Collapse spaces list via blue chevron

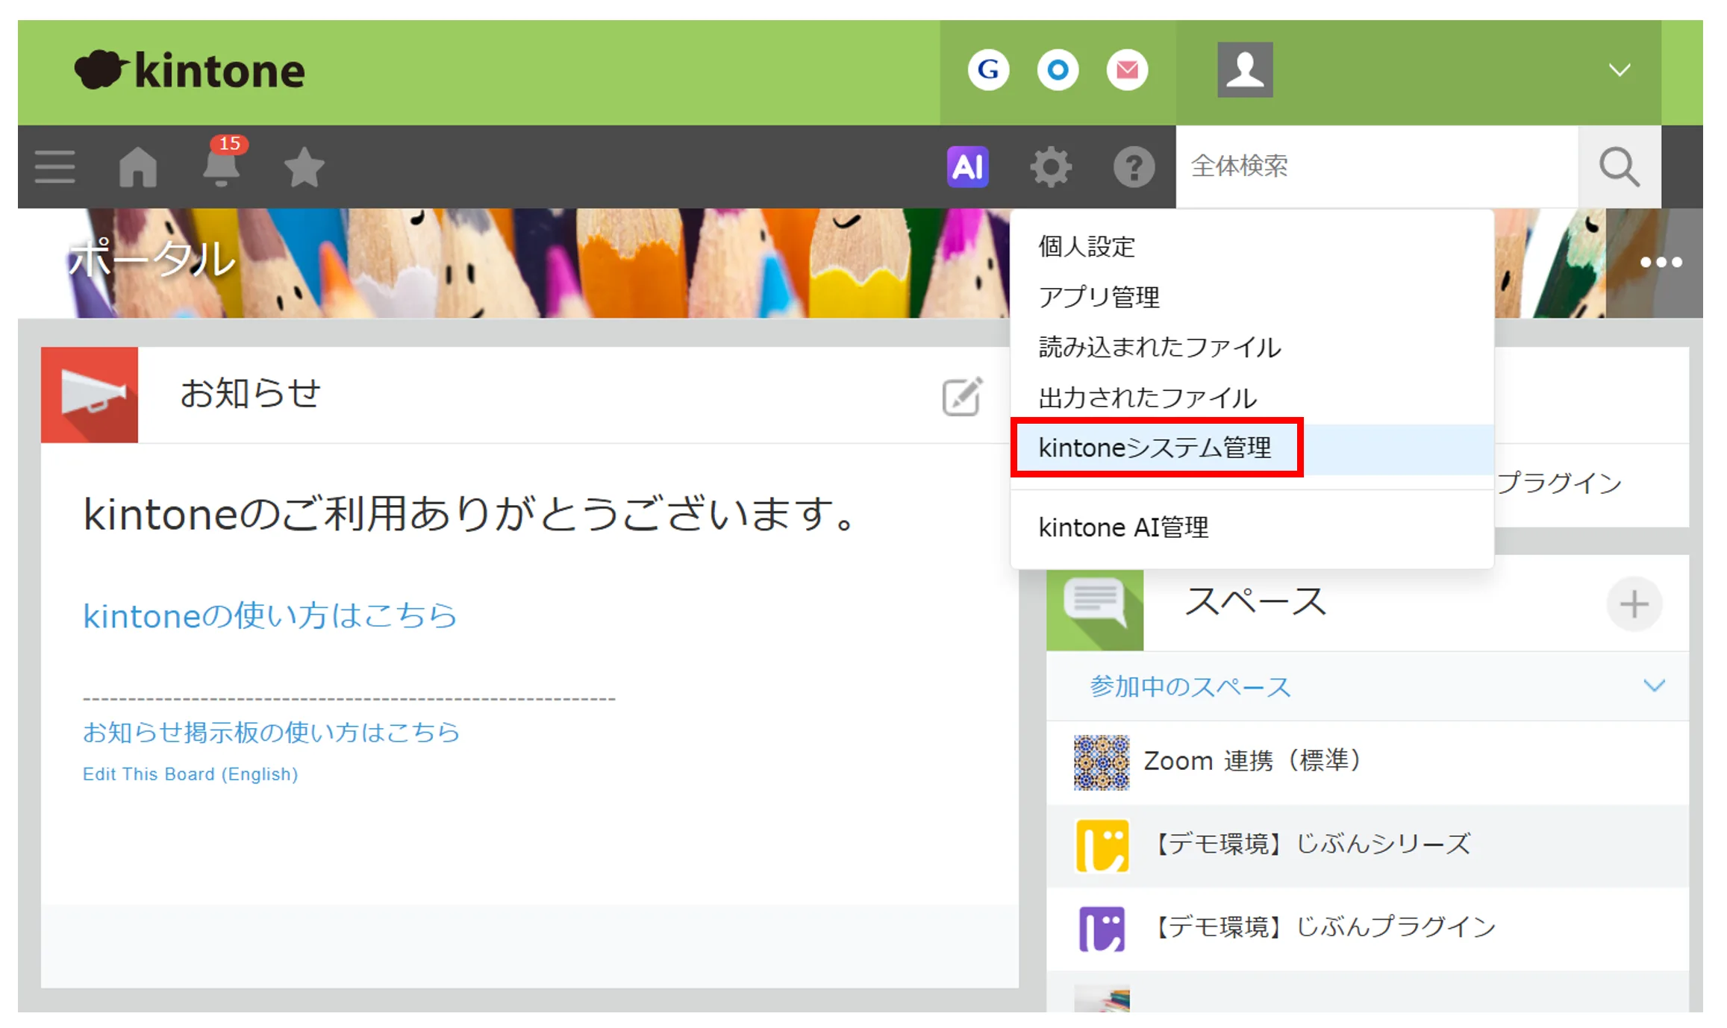coord(1654,686)
